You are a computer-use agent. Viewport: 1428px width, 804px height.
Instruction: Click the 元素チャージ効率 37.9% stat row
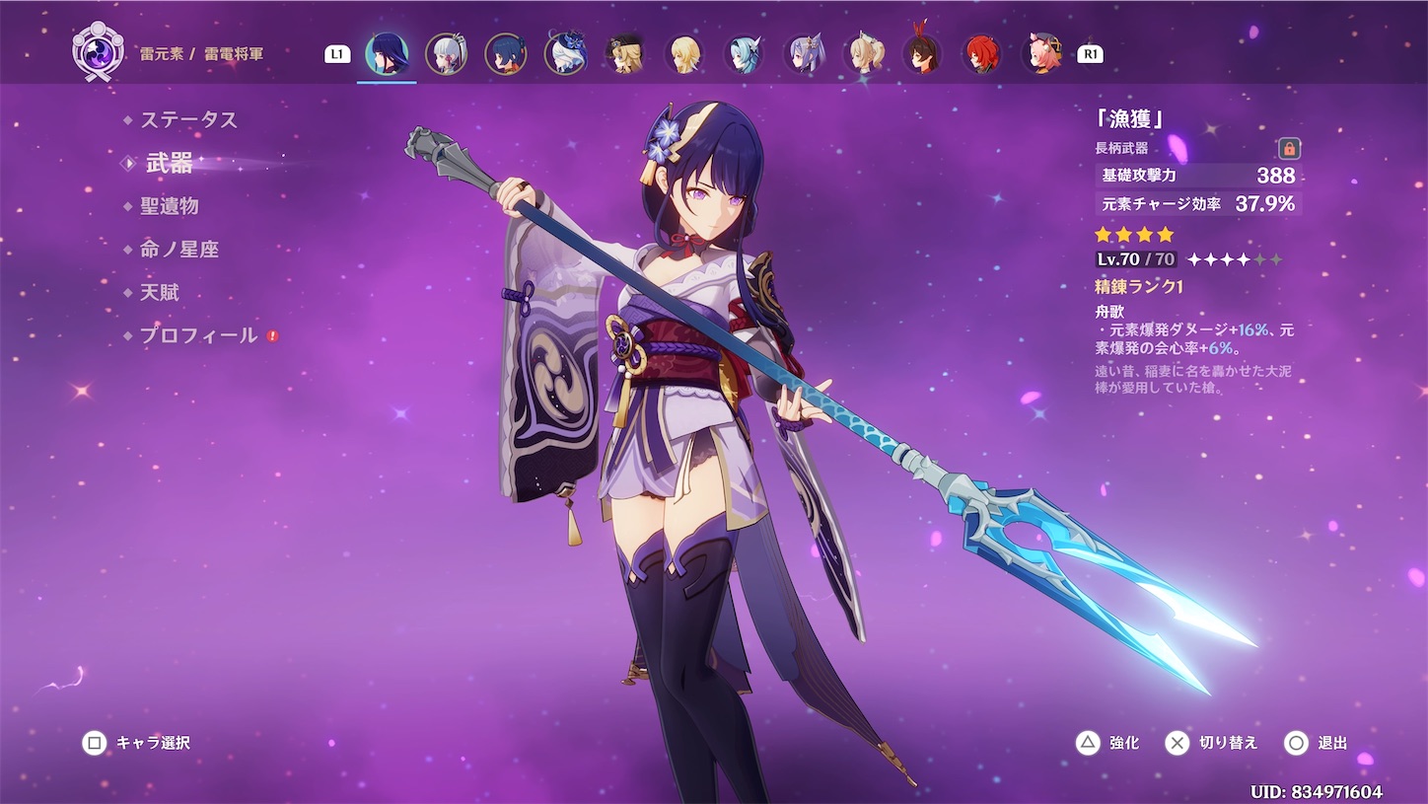coord(1197,204)
